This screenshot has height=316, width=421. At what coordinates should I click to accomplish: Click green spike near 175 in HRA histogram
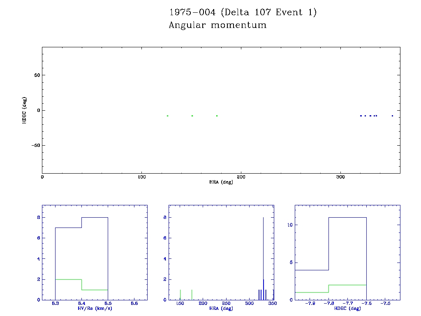192,295
